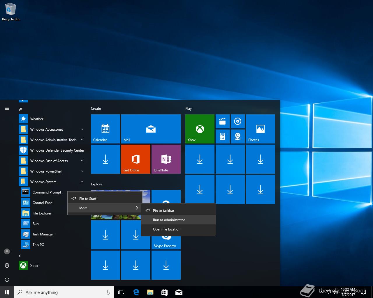Click the Windows Start button

(7, 292)
